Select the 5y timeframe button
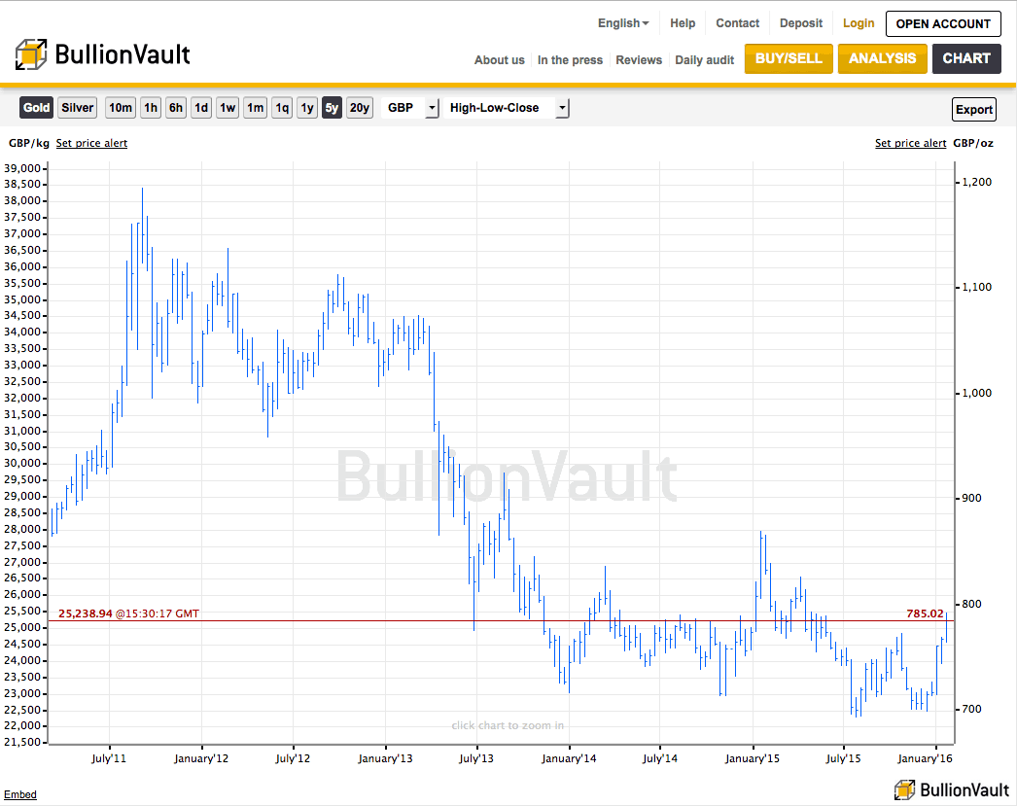Image resolution: width=1017 pixels, height=806 pixels. (332, 108)
